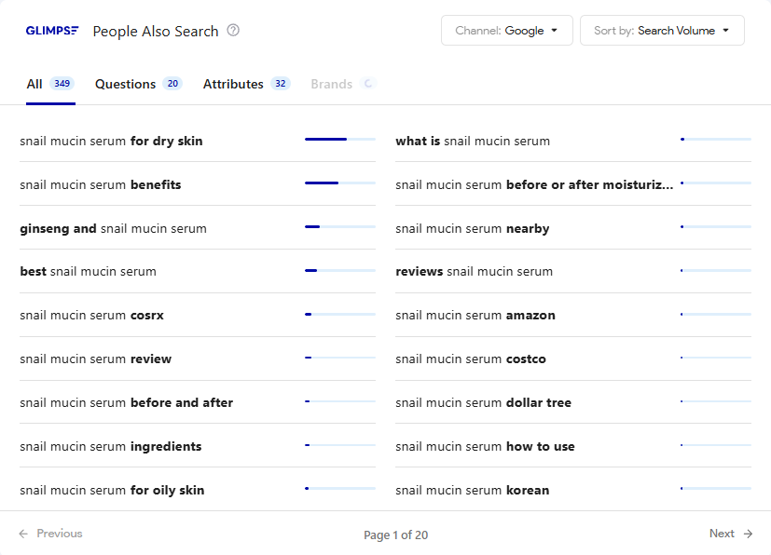This screenshot has width=771, height=555.
Task: Switch to the Brands tab
Action: (x=332, y=84)
